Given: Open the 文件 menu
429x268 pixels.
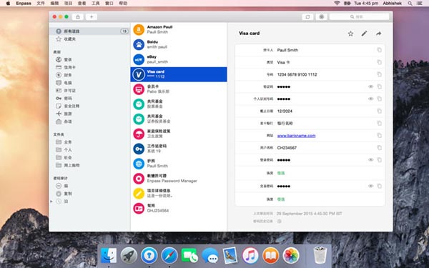Looking at the screenshot, I should click(41, 4).
